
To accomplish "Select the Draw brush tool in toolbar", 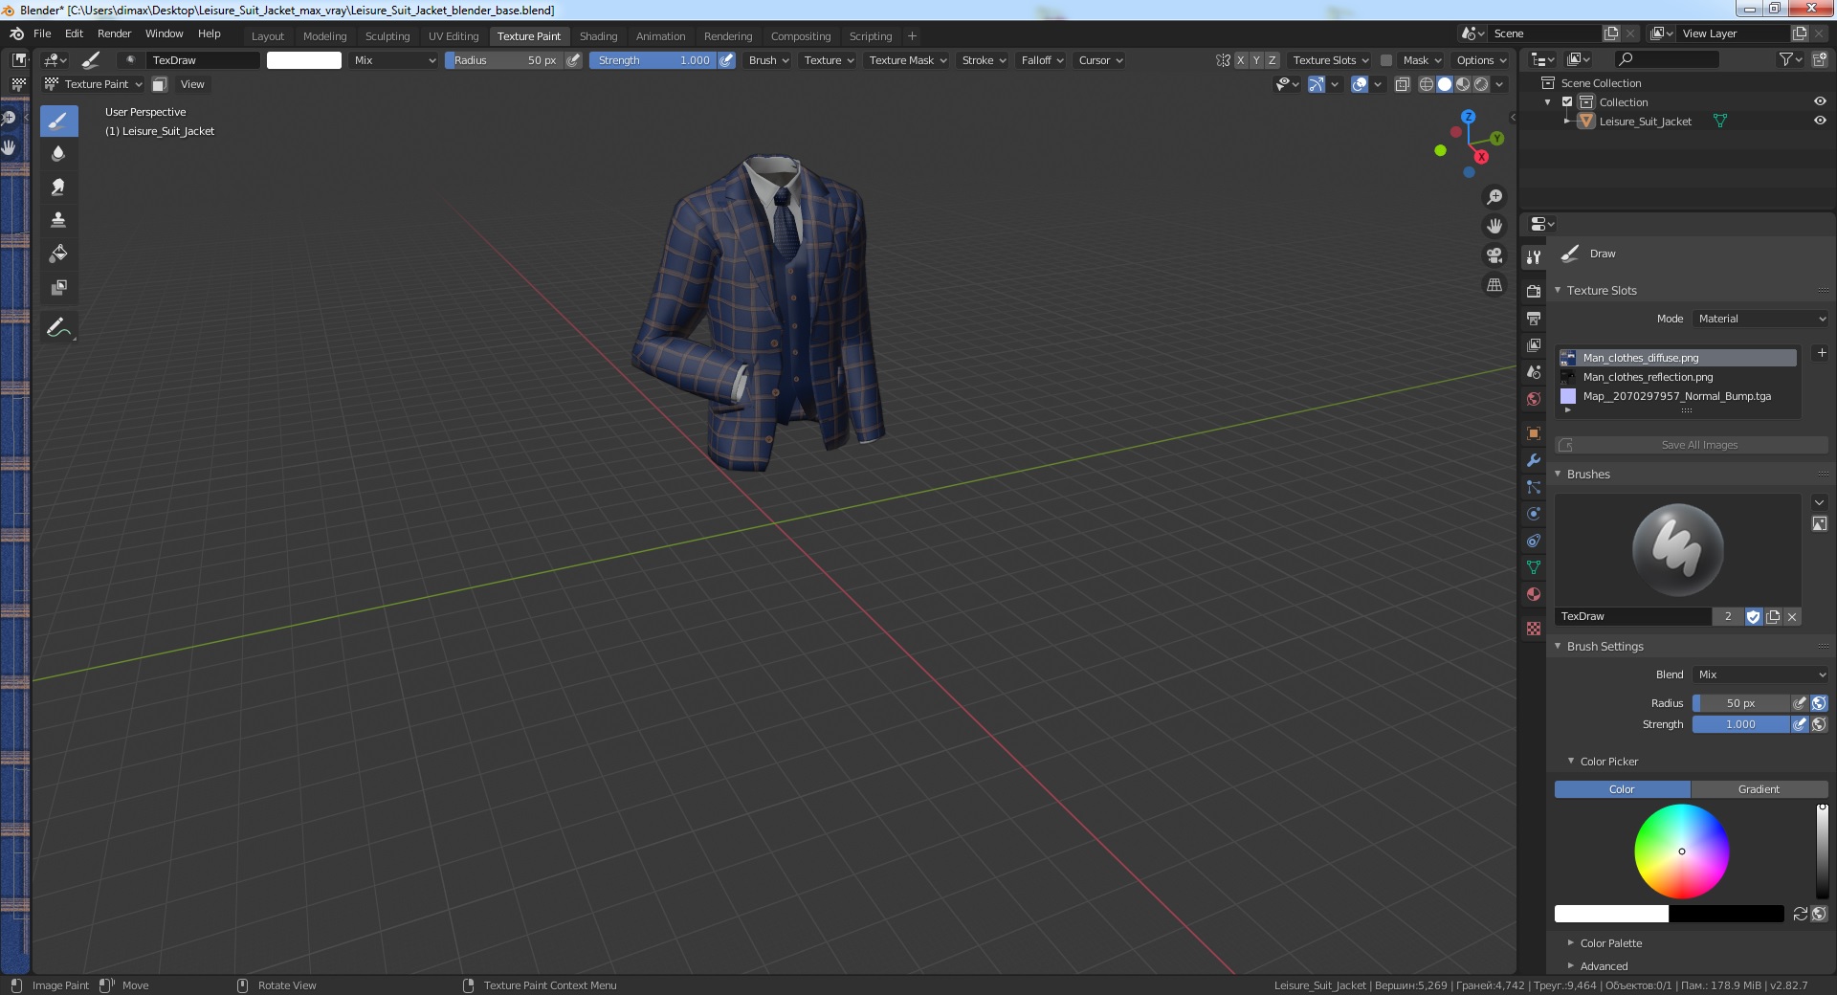I will [58, 121].
